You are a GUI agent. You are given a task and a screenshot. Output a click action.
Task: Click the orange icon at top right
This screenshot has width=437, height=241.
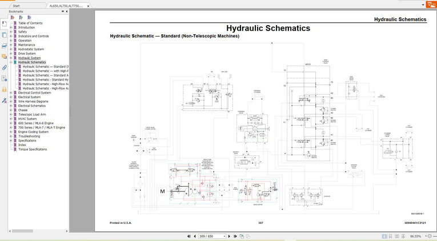point(432,5)
